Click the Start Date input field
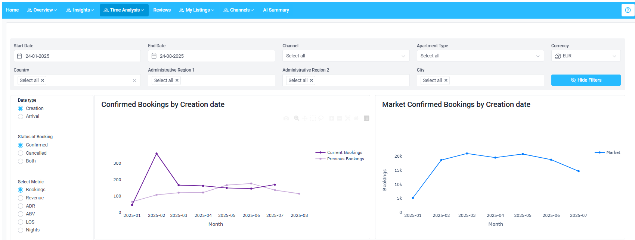 click(77, 56)
